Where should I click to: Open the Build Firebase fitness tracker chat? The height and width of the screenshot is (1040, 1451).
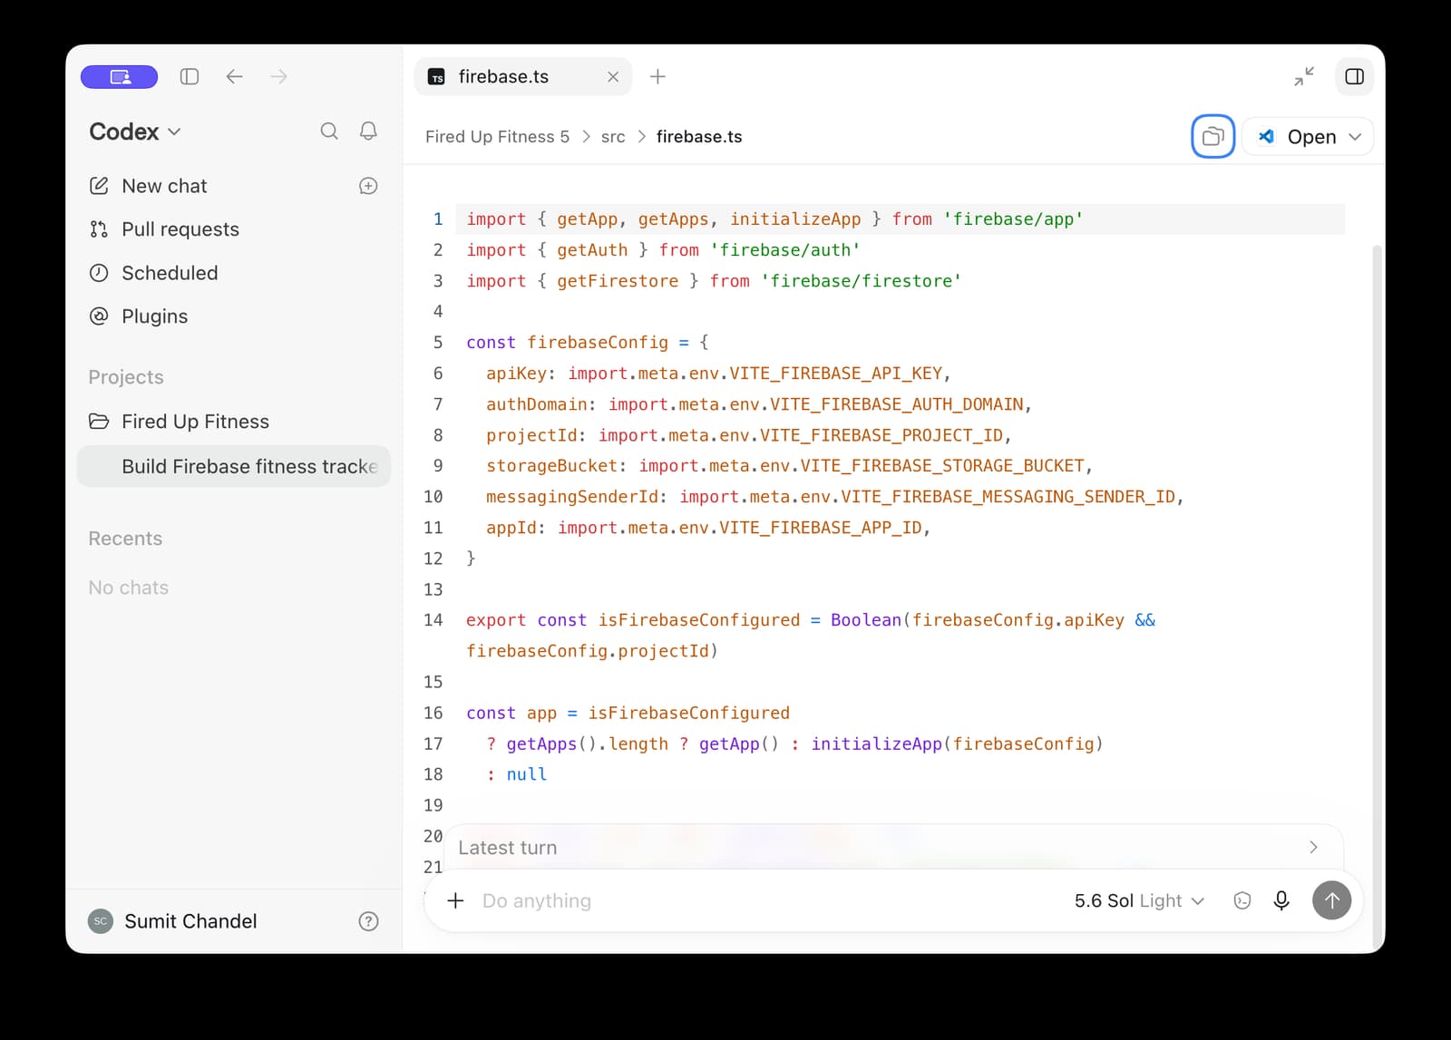[x=234, y=466]
